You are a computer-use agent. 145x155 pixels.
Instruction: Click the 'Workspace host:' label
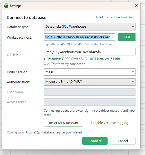[19, 38]
